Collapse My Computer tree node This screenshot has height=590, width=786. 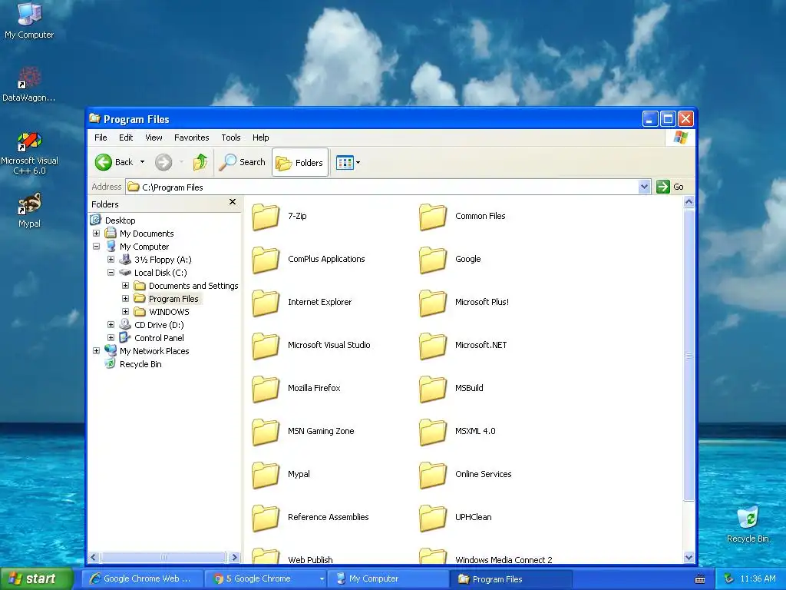pyautogui.click(x=96, y=247)
